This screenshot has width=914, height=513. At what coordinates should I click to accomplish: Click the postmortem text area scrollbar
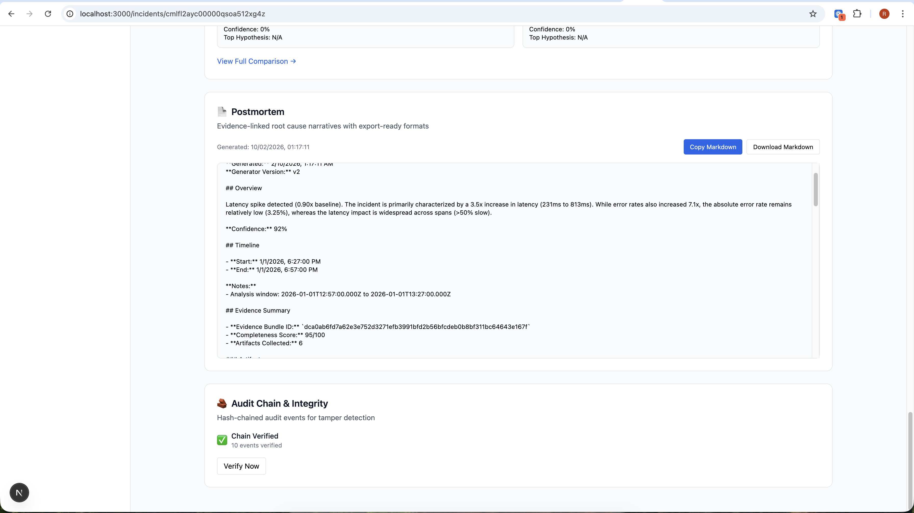815,190
